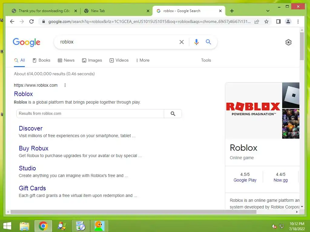Open the Roblox main result link
Screen dimensions: 310x232
click(x=23, y=94)
